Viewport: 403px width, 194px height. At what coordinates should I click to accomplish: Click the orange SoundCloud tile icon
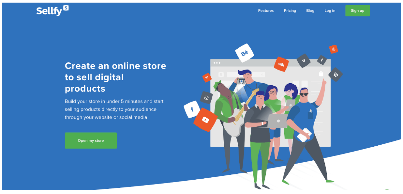tap(281, 64)
